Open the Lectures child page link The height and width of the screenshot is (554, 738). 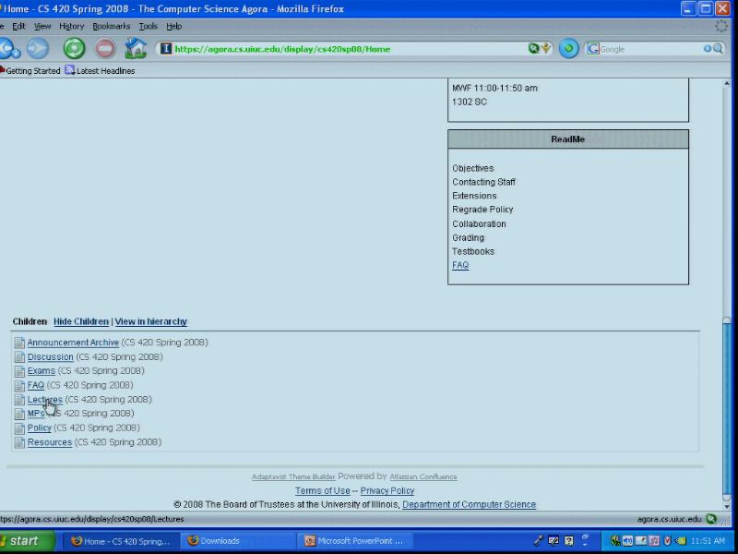44,400
